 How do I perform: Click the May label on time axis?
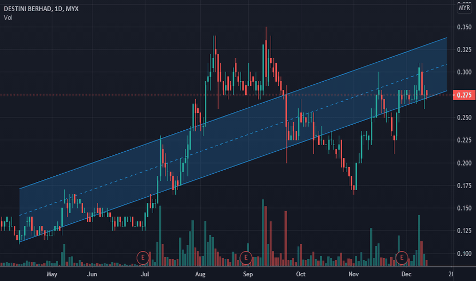point(52,274)
